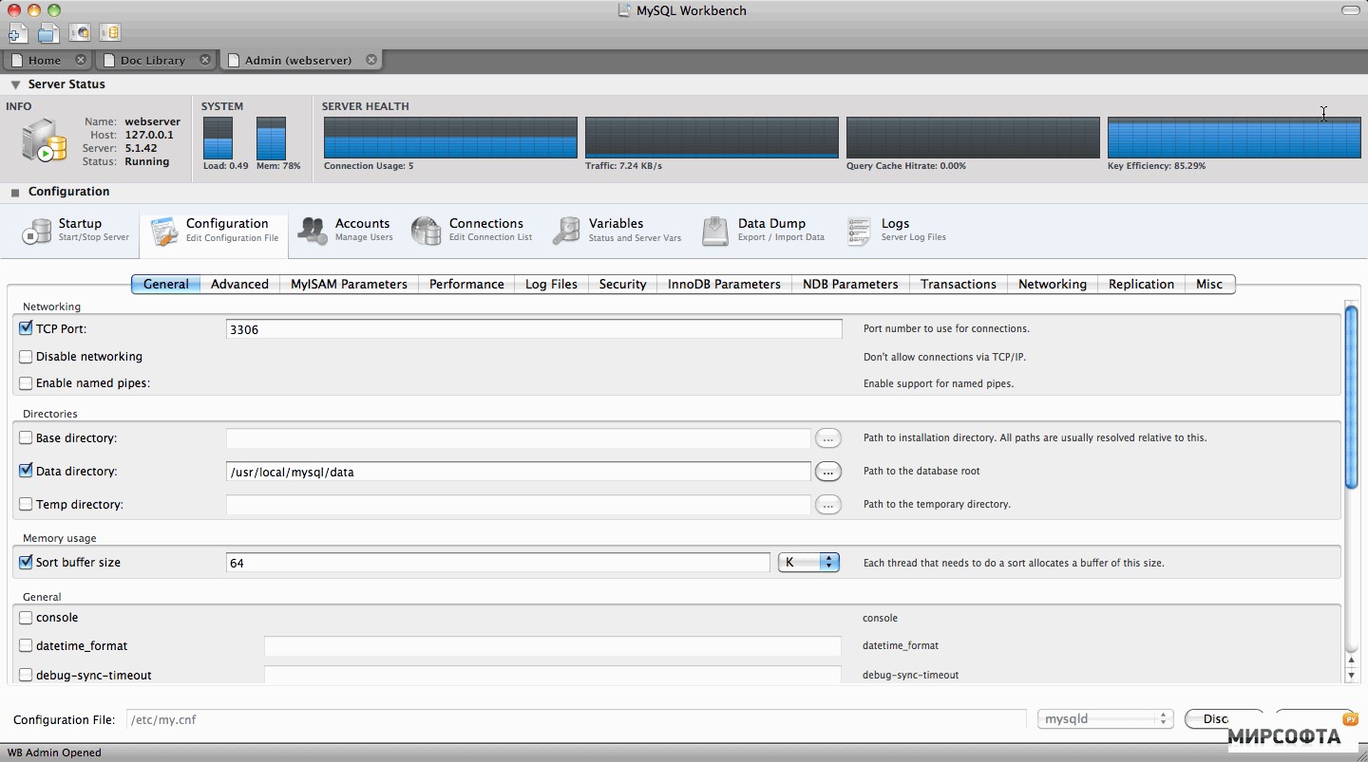Close the Doc Library tab
Image resolution: width=1368 pixels, height=762 pixels.
coord(205,60)
